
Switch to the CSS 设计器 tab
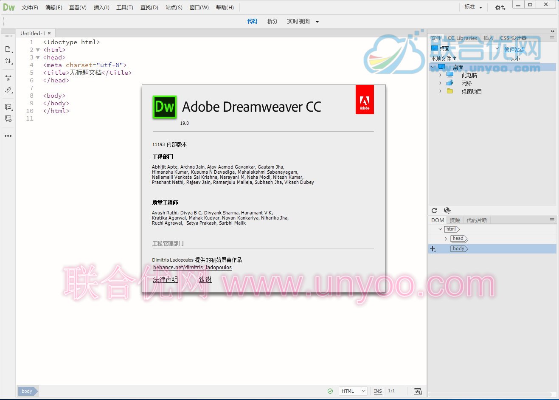click(513, 38)
